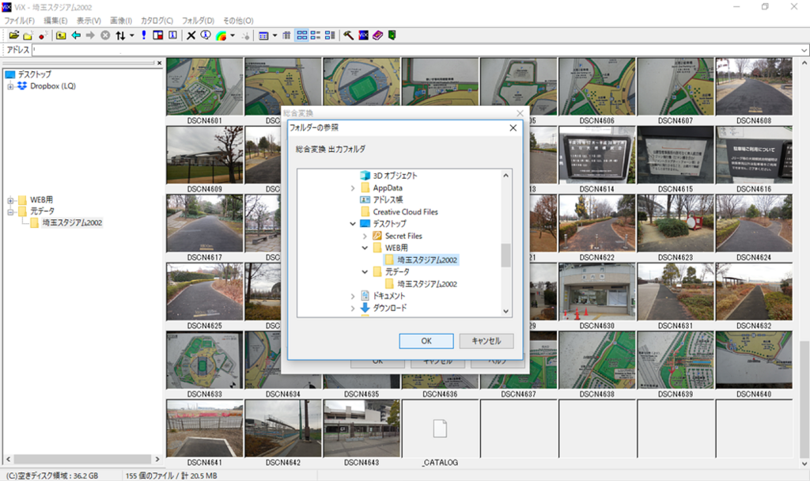Open the sort order dropdown arrow
This screenshot has width=810, height=481.
(x=132, y=35)
